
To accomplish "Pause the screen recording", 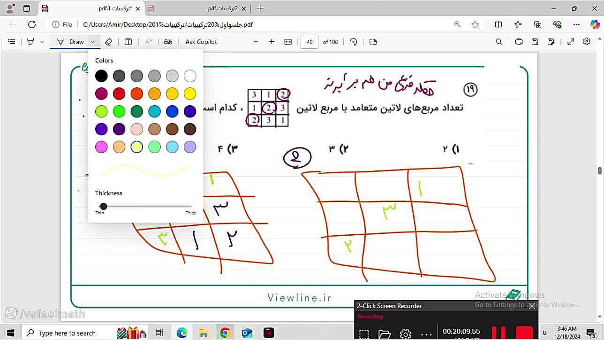I will pos(498,333).
